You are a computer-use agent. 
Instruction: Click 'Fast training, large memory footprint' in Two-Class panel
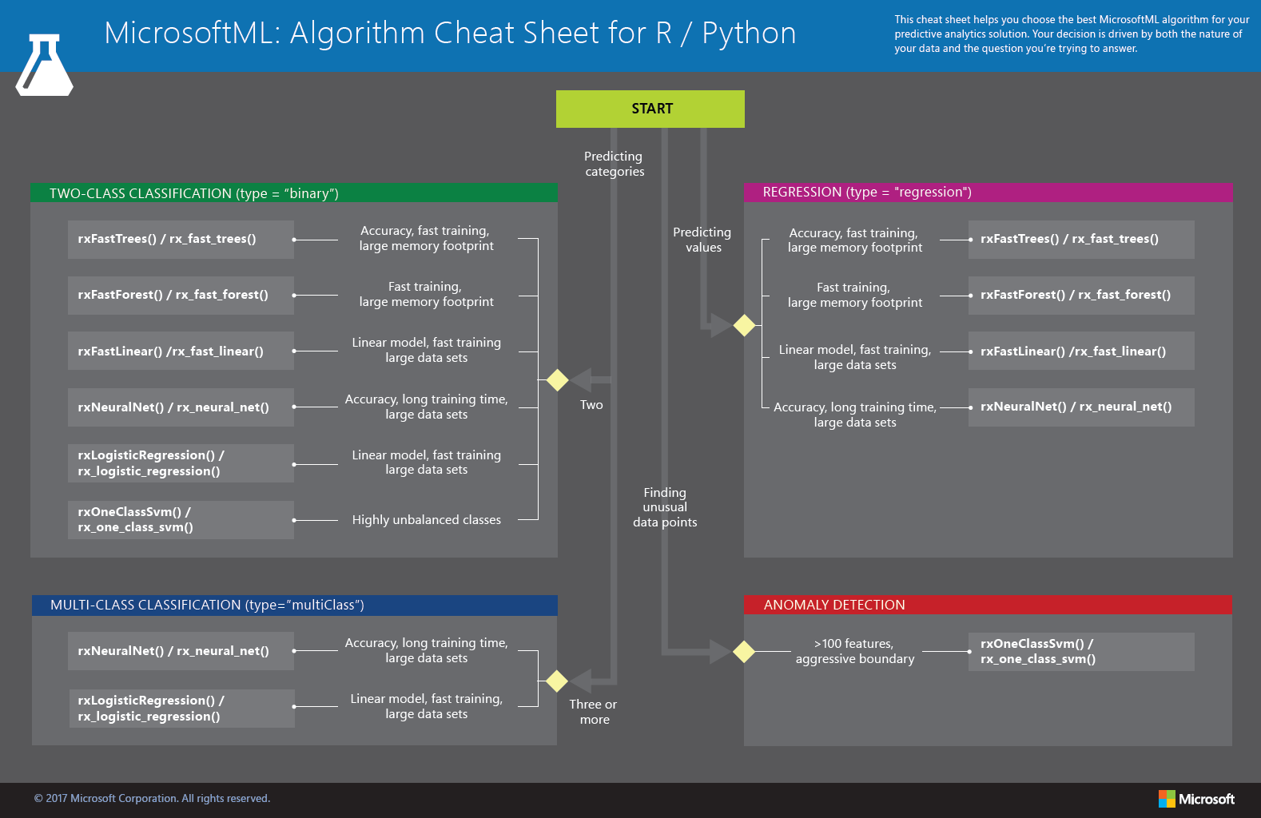pyautogui.click(x=426, y=294)
